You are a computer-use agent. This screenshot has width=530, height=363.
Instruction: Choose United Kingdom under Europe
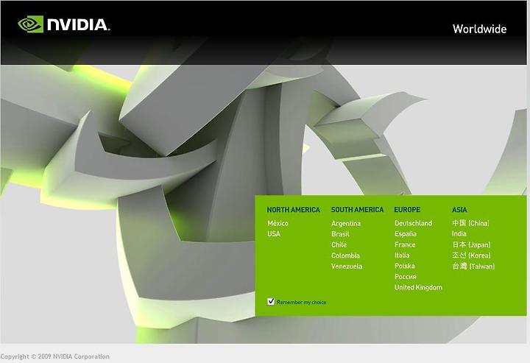pos(418,287)
